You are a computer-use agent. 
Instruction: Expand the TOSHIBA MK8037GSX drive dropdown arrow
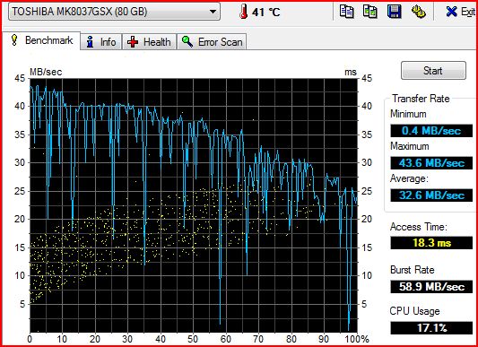tap(213, 12)
